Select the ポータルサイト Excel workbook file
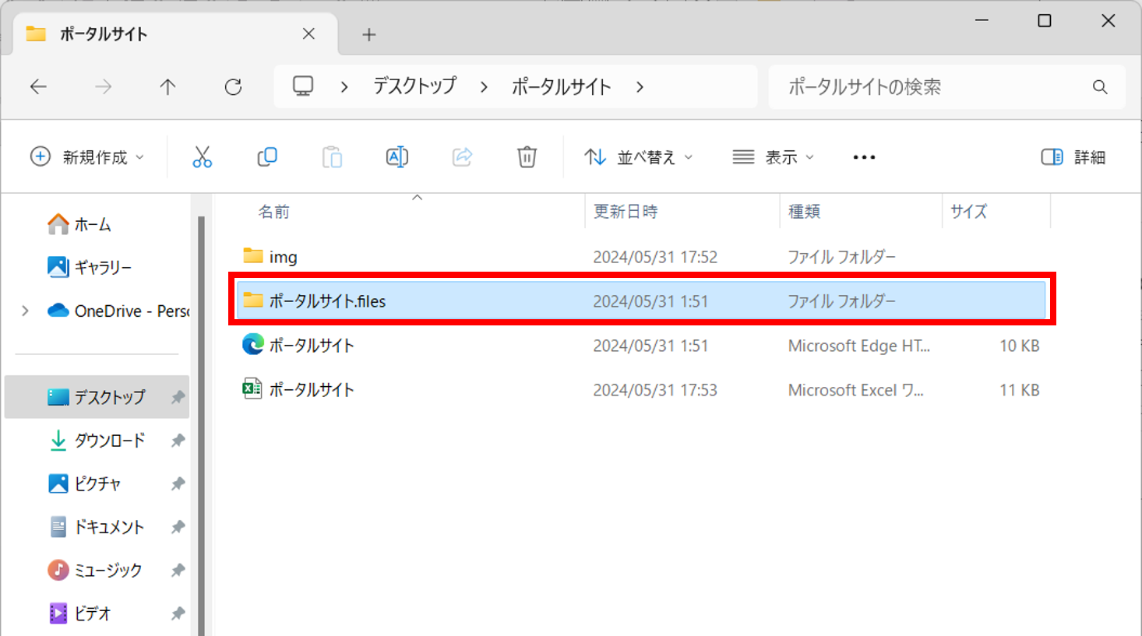Viewport: 1142px width, 636px height. point(312,390)
